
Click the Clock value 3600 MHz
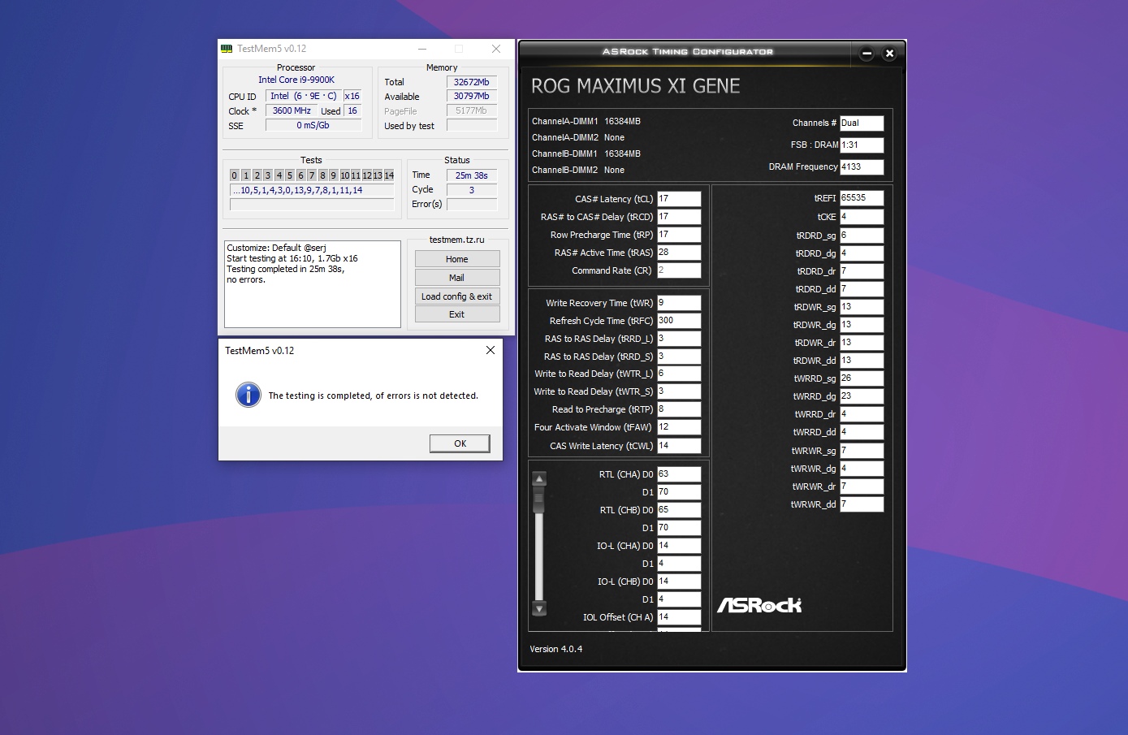[x=292, y=110]
